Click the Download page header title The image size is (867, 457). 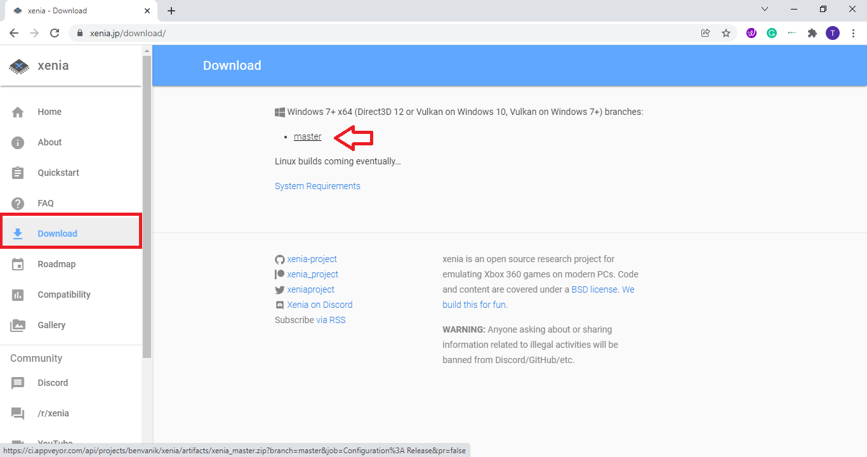pos(232,65)
